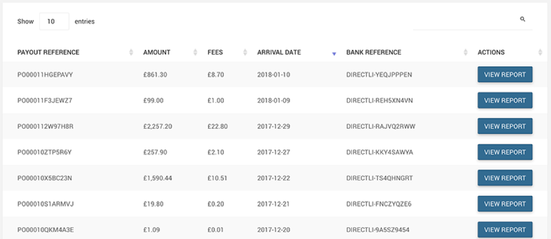The height and width of the screenshot is (239, 551).
Task: Sort by Actions column arrows
Action: pyautogui.click(x=540, y=52)
